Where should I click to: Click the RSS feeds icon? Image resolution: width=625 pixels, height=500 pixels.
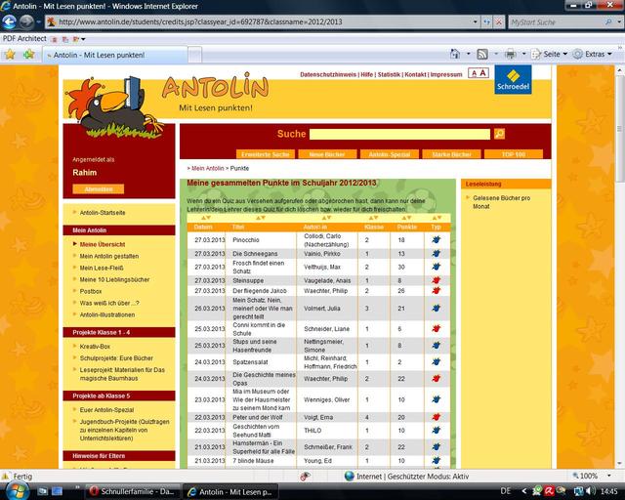(x=482, y=54)
